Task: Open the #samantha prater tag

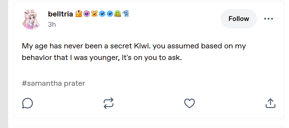Action: pos(53,84)
